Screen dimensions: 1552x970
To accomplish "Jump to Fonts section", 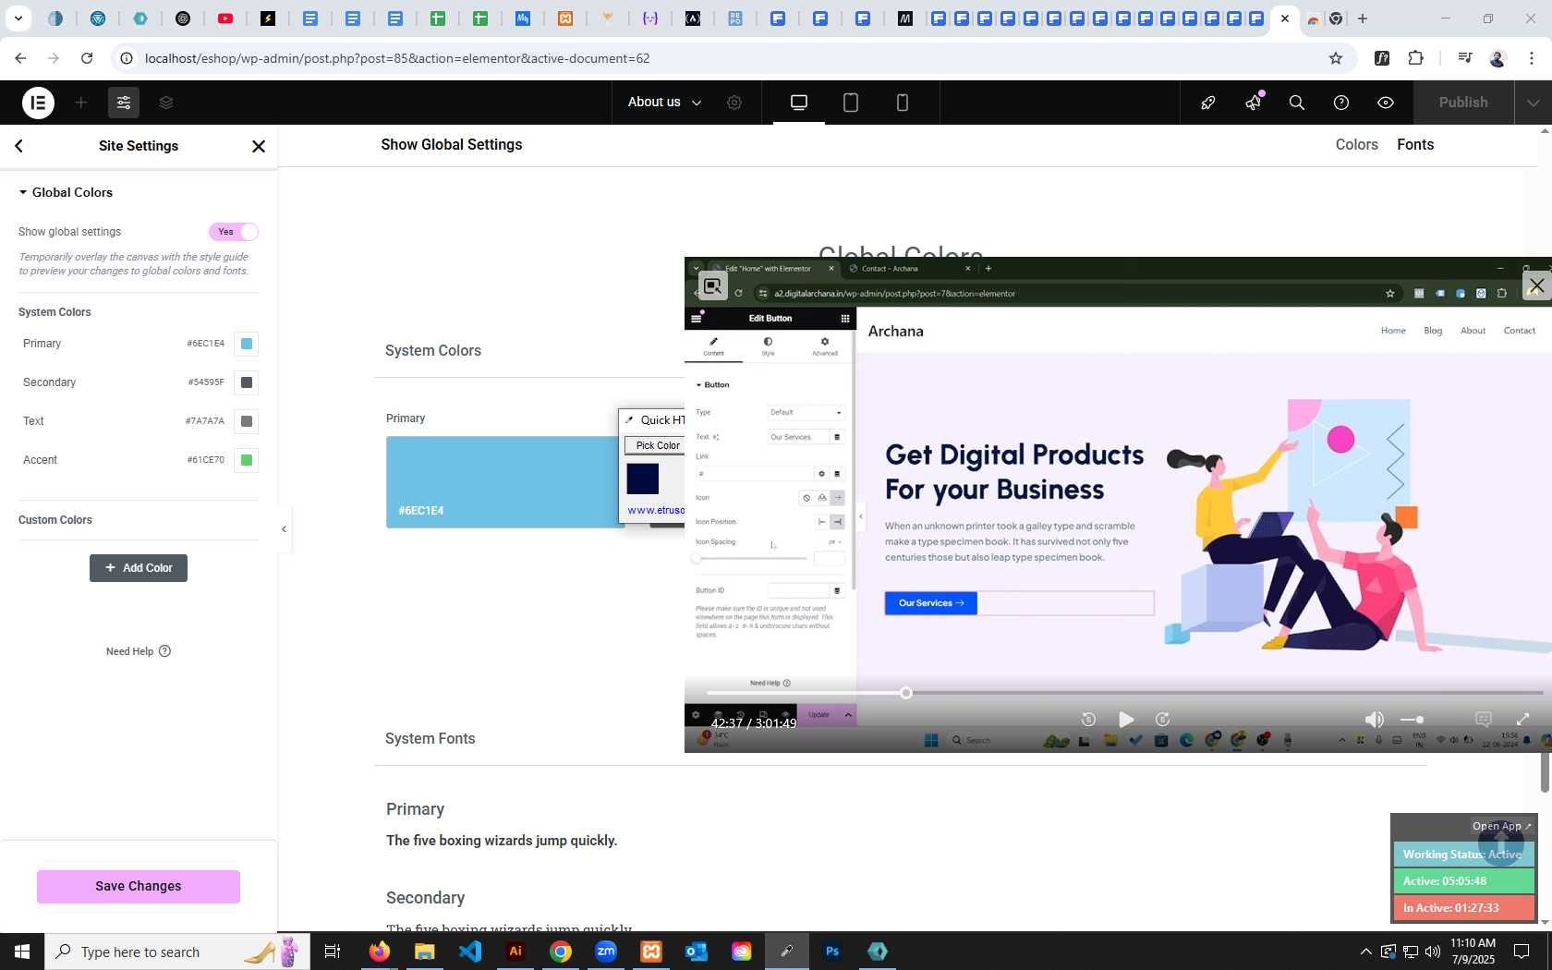I will click(x=1415, y=144).
